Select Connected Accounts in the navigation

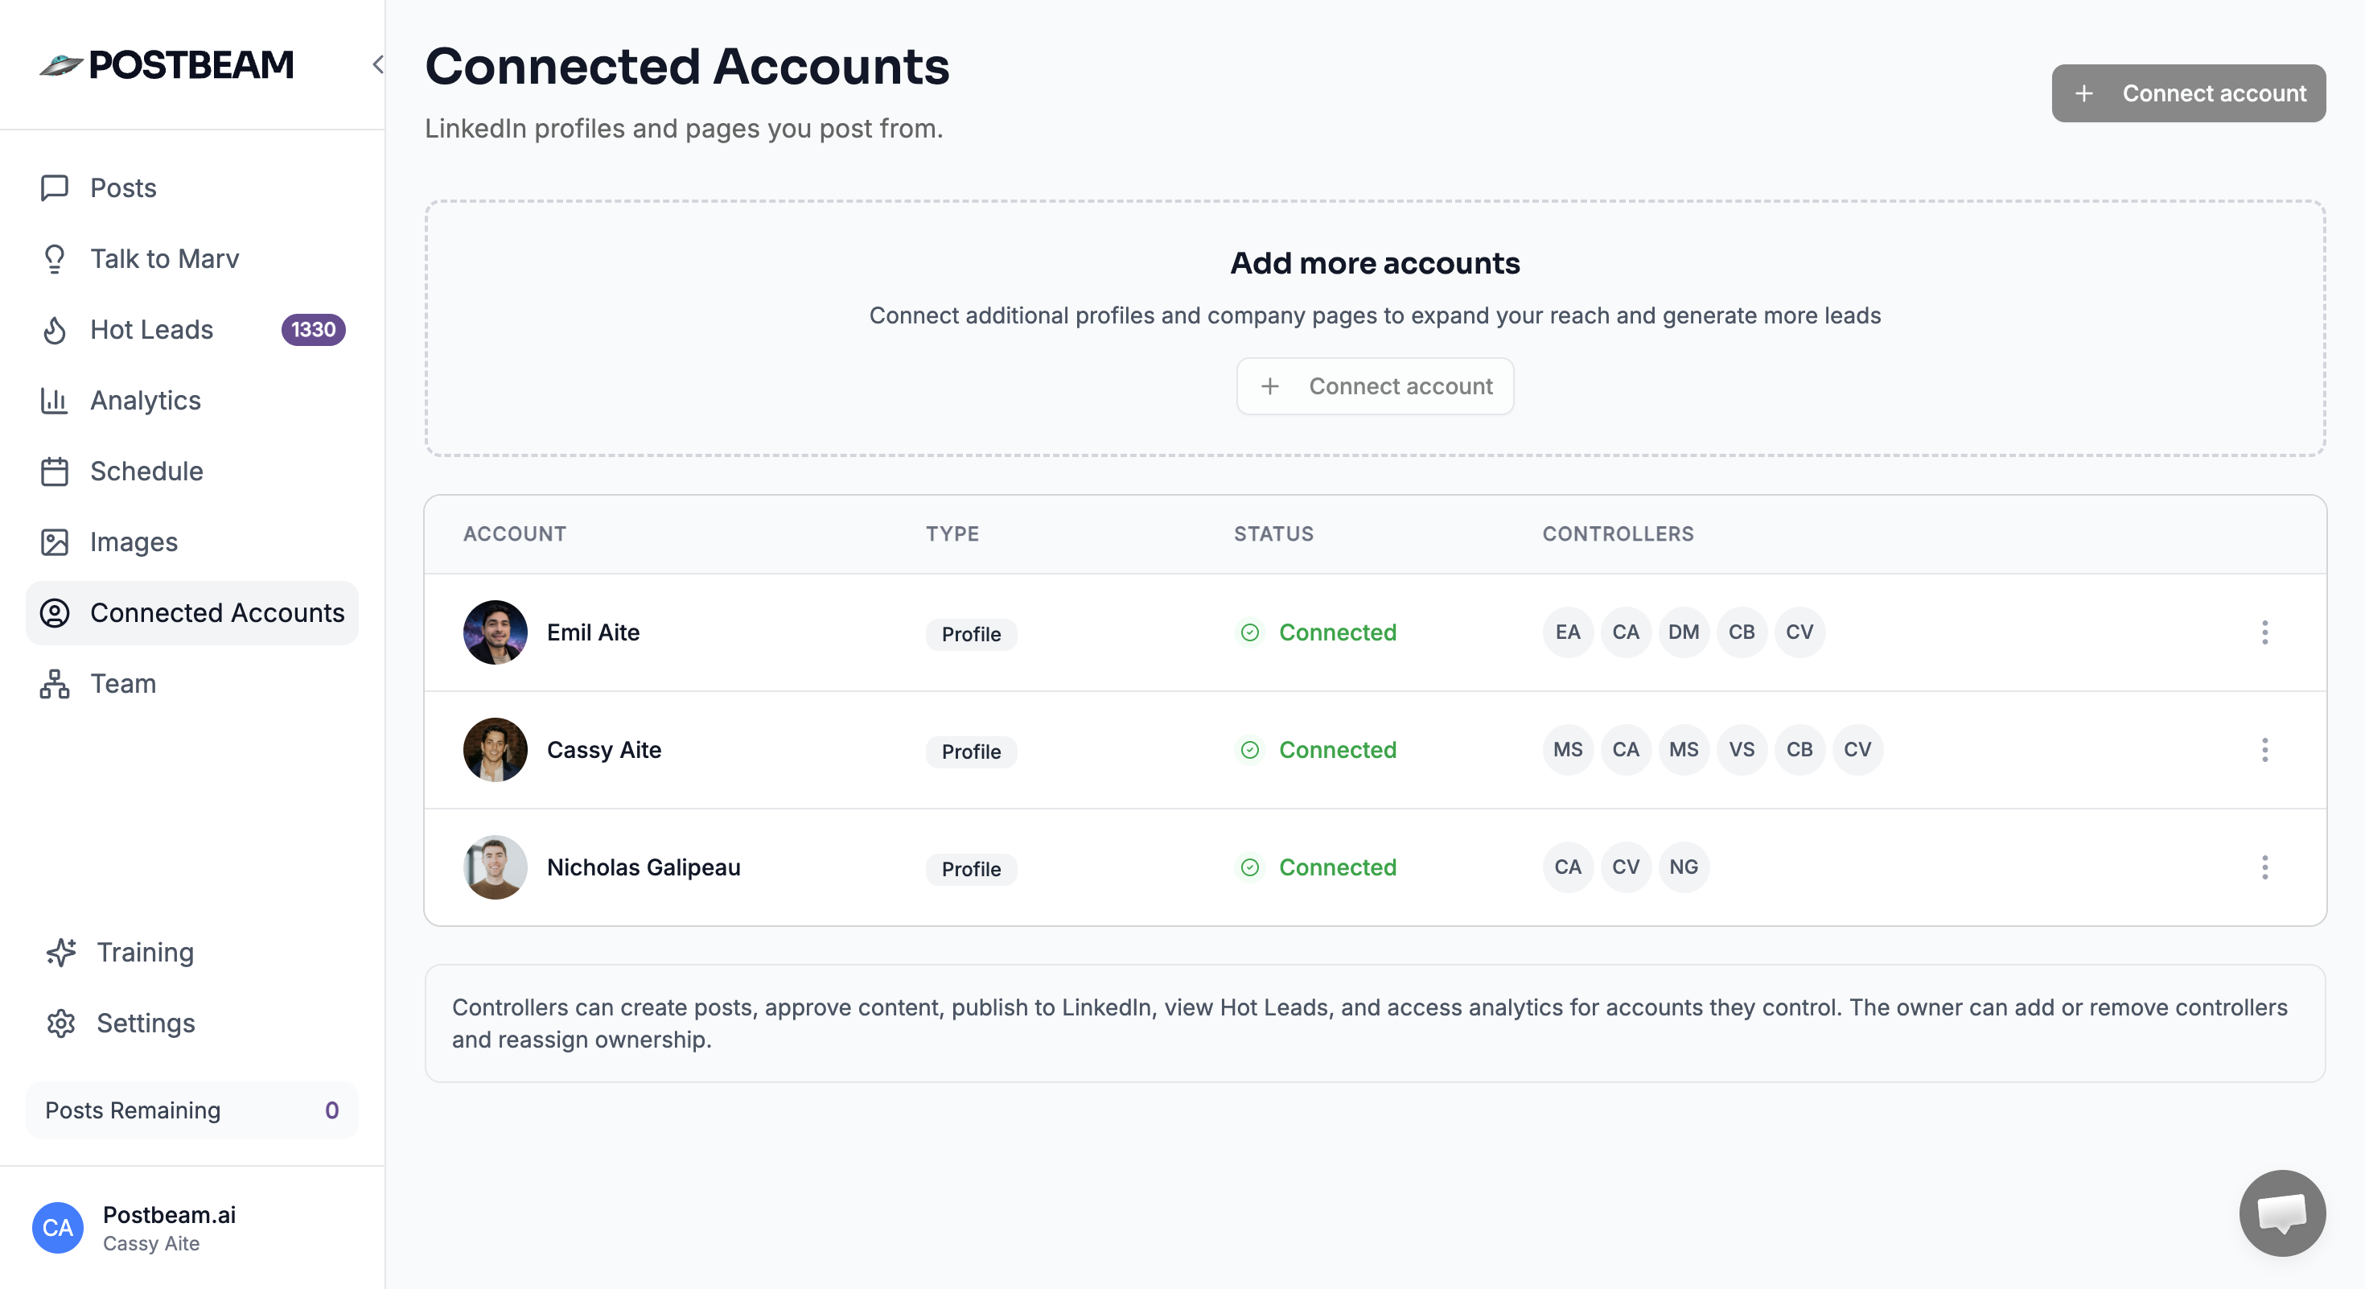216,612
